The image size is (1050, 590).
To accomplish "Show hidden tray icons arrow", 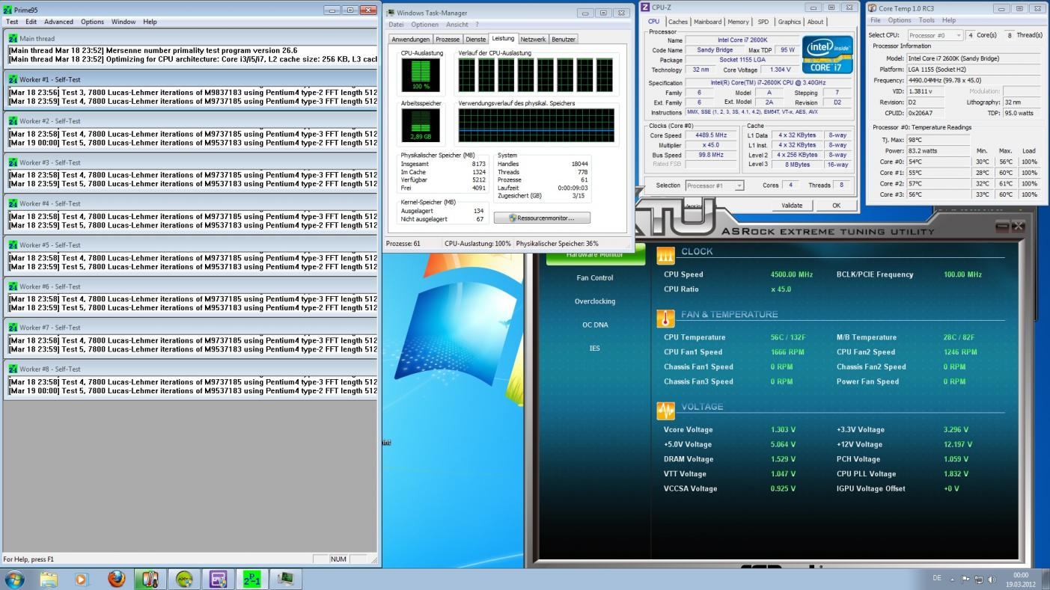I will [952, 579].
